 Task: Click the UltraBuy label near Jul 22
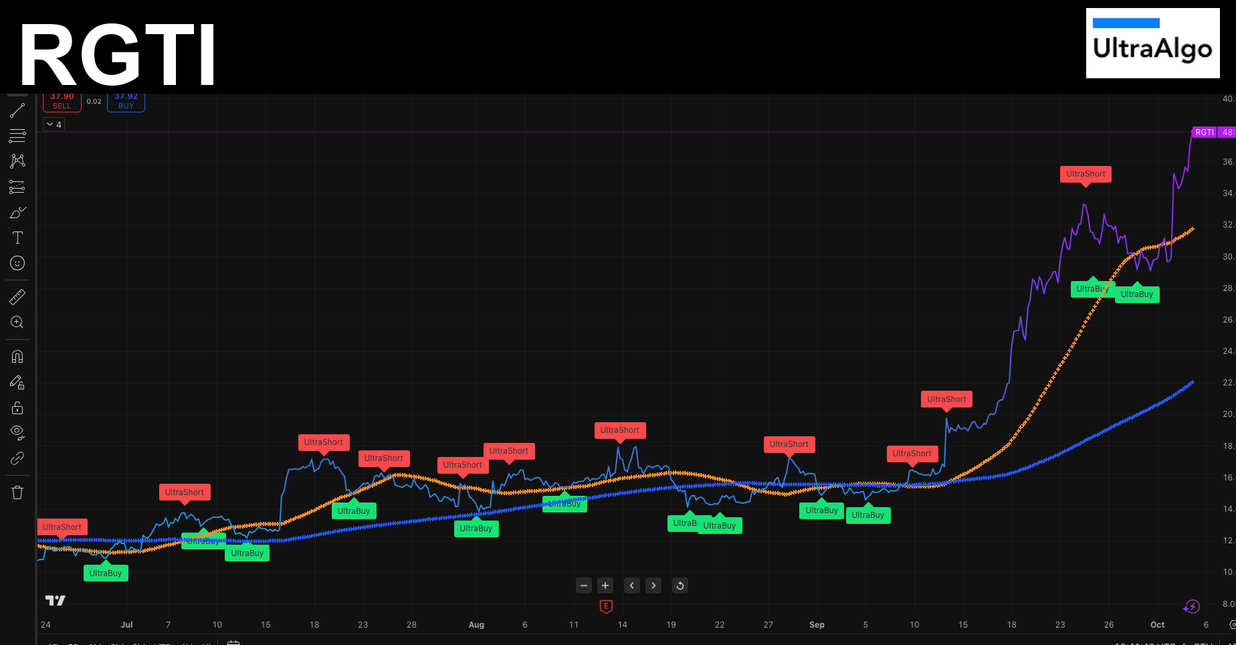354,511
